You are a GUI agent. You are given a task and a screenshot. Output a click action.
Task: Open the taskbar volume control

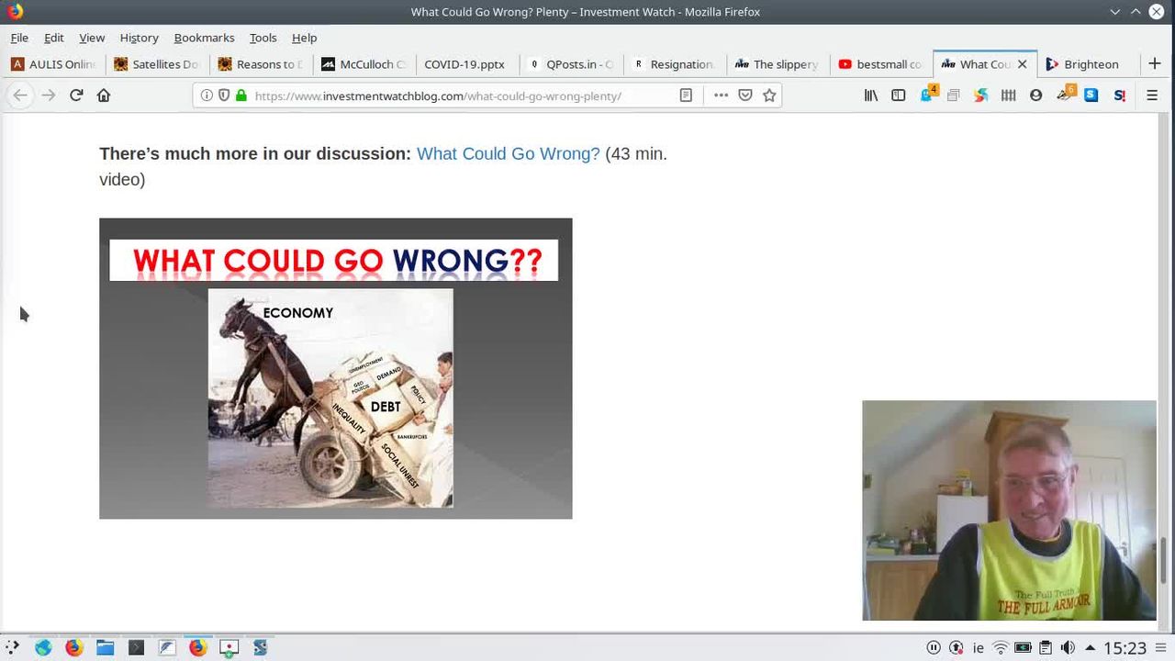pyautogui.click(x=1068, y=647)
